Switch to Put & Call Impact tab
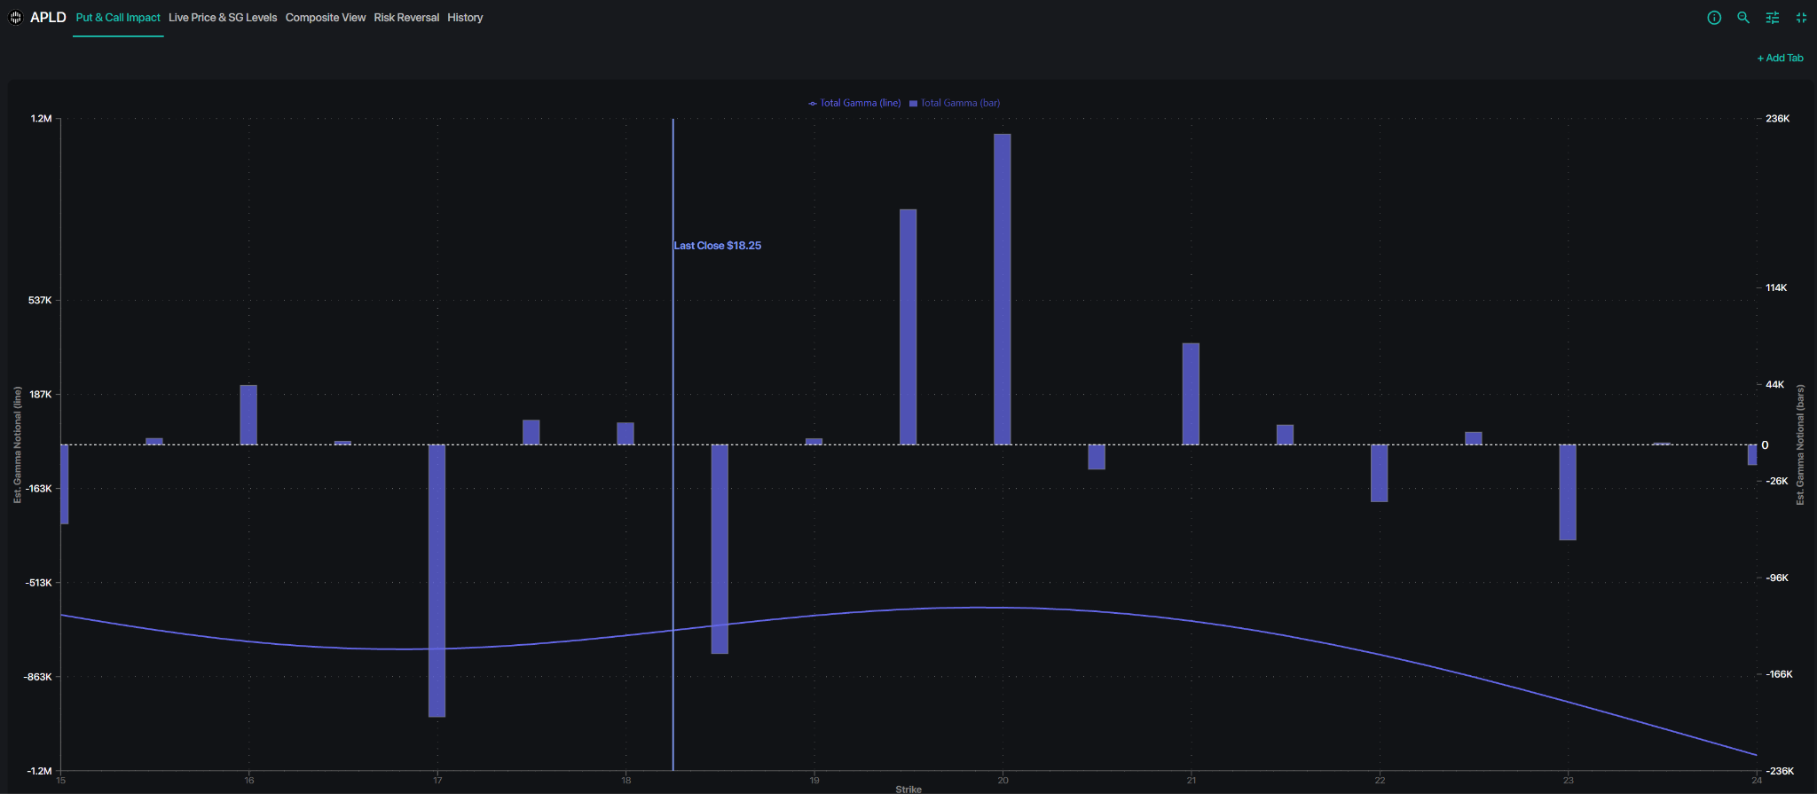1817x794 pixels. point(118,18)
